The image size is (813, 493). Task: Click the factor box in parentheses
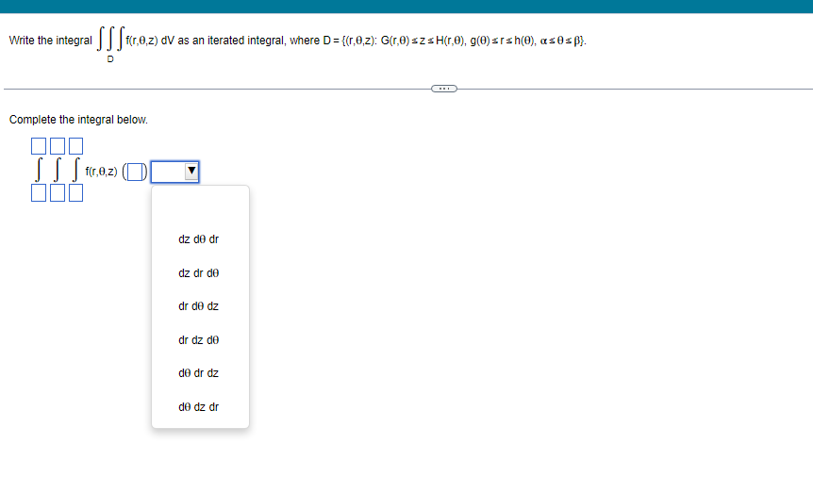click(x=135, y=172)
